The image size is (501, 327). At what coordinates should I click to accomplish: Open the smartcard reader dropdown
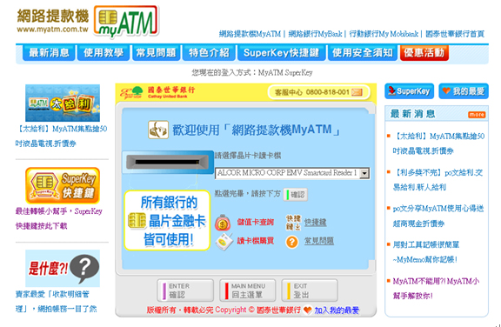tap(292, 173)
